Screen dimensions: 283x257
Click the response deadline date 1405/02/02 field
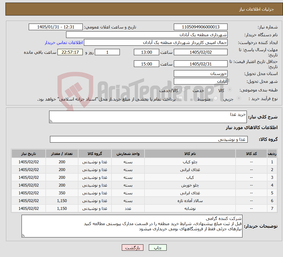[x=201, y=52]
